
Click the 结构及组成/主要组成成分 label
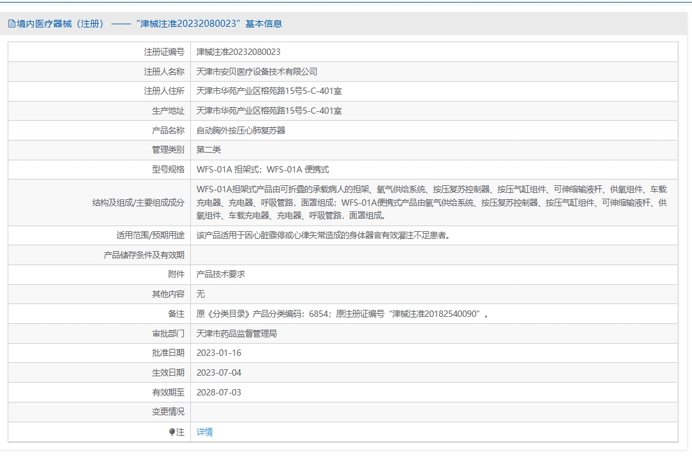point(138,203)
